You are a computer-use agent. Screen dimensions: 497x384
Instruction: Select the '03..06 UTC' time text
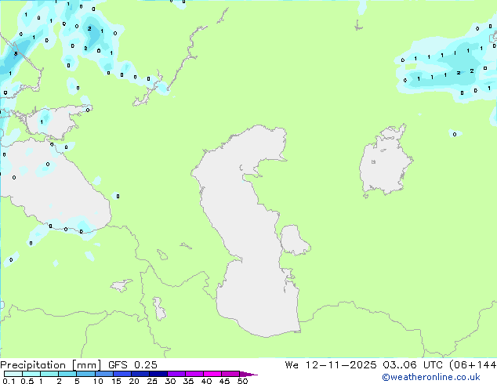tap(414, 365)
